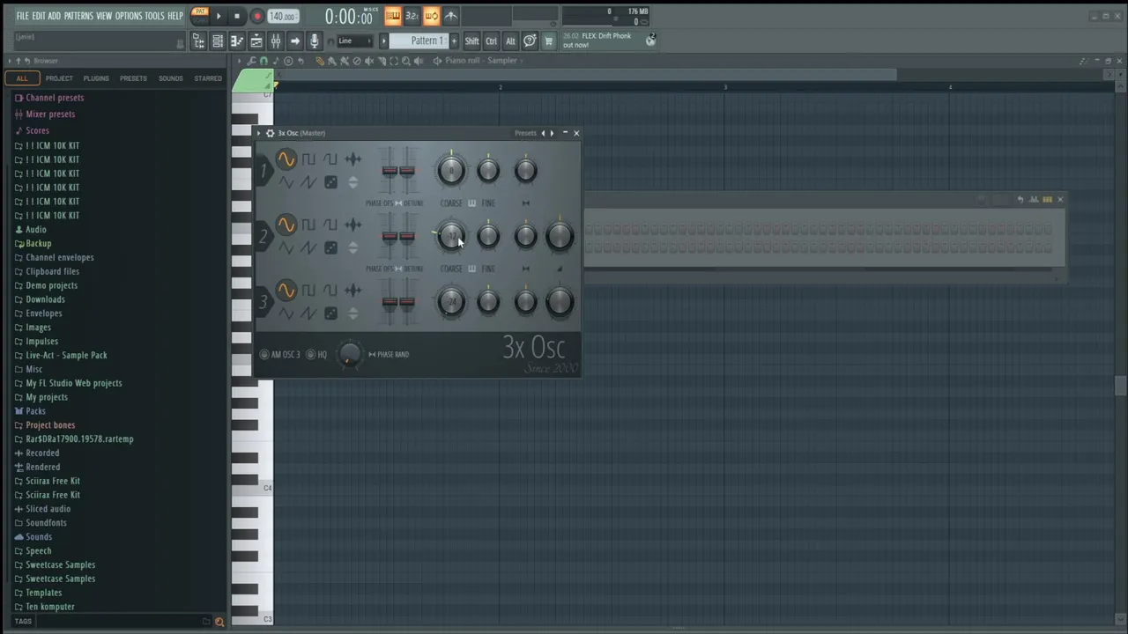Toggle the Shift modifier button

tap(472, 41)
